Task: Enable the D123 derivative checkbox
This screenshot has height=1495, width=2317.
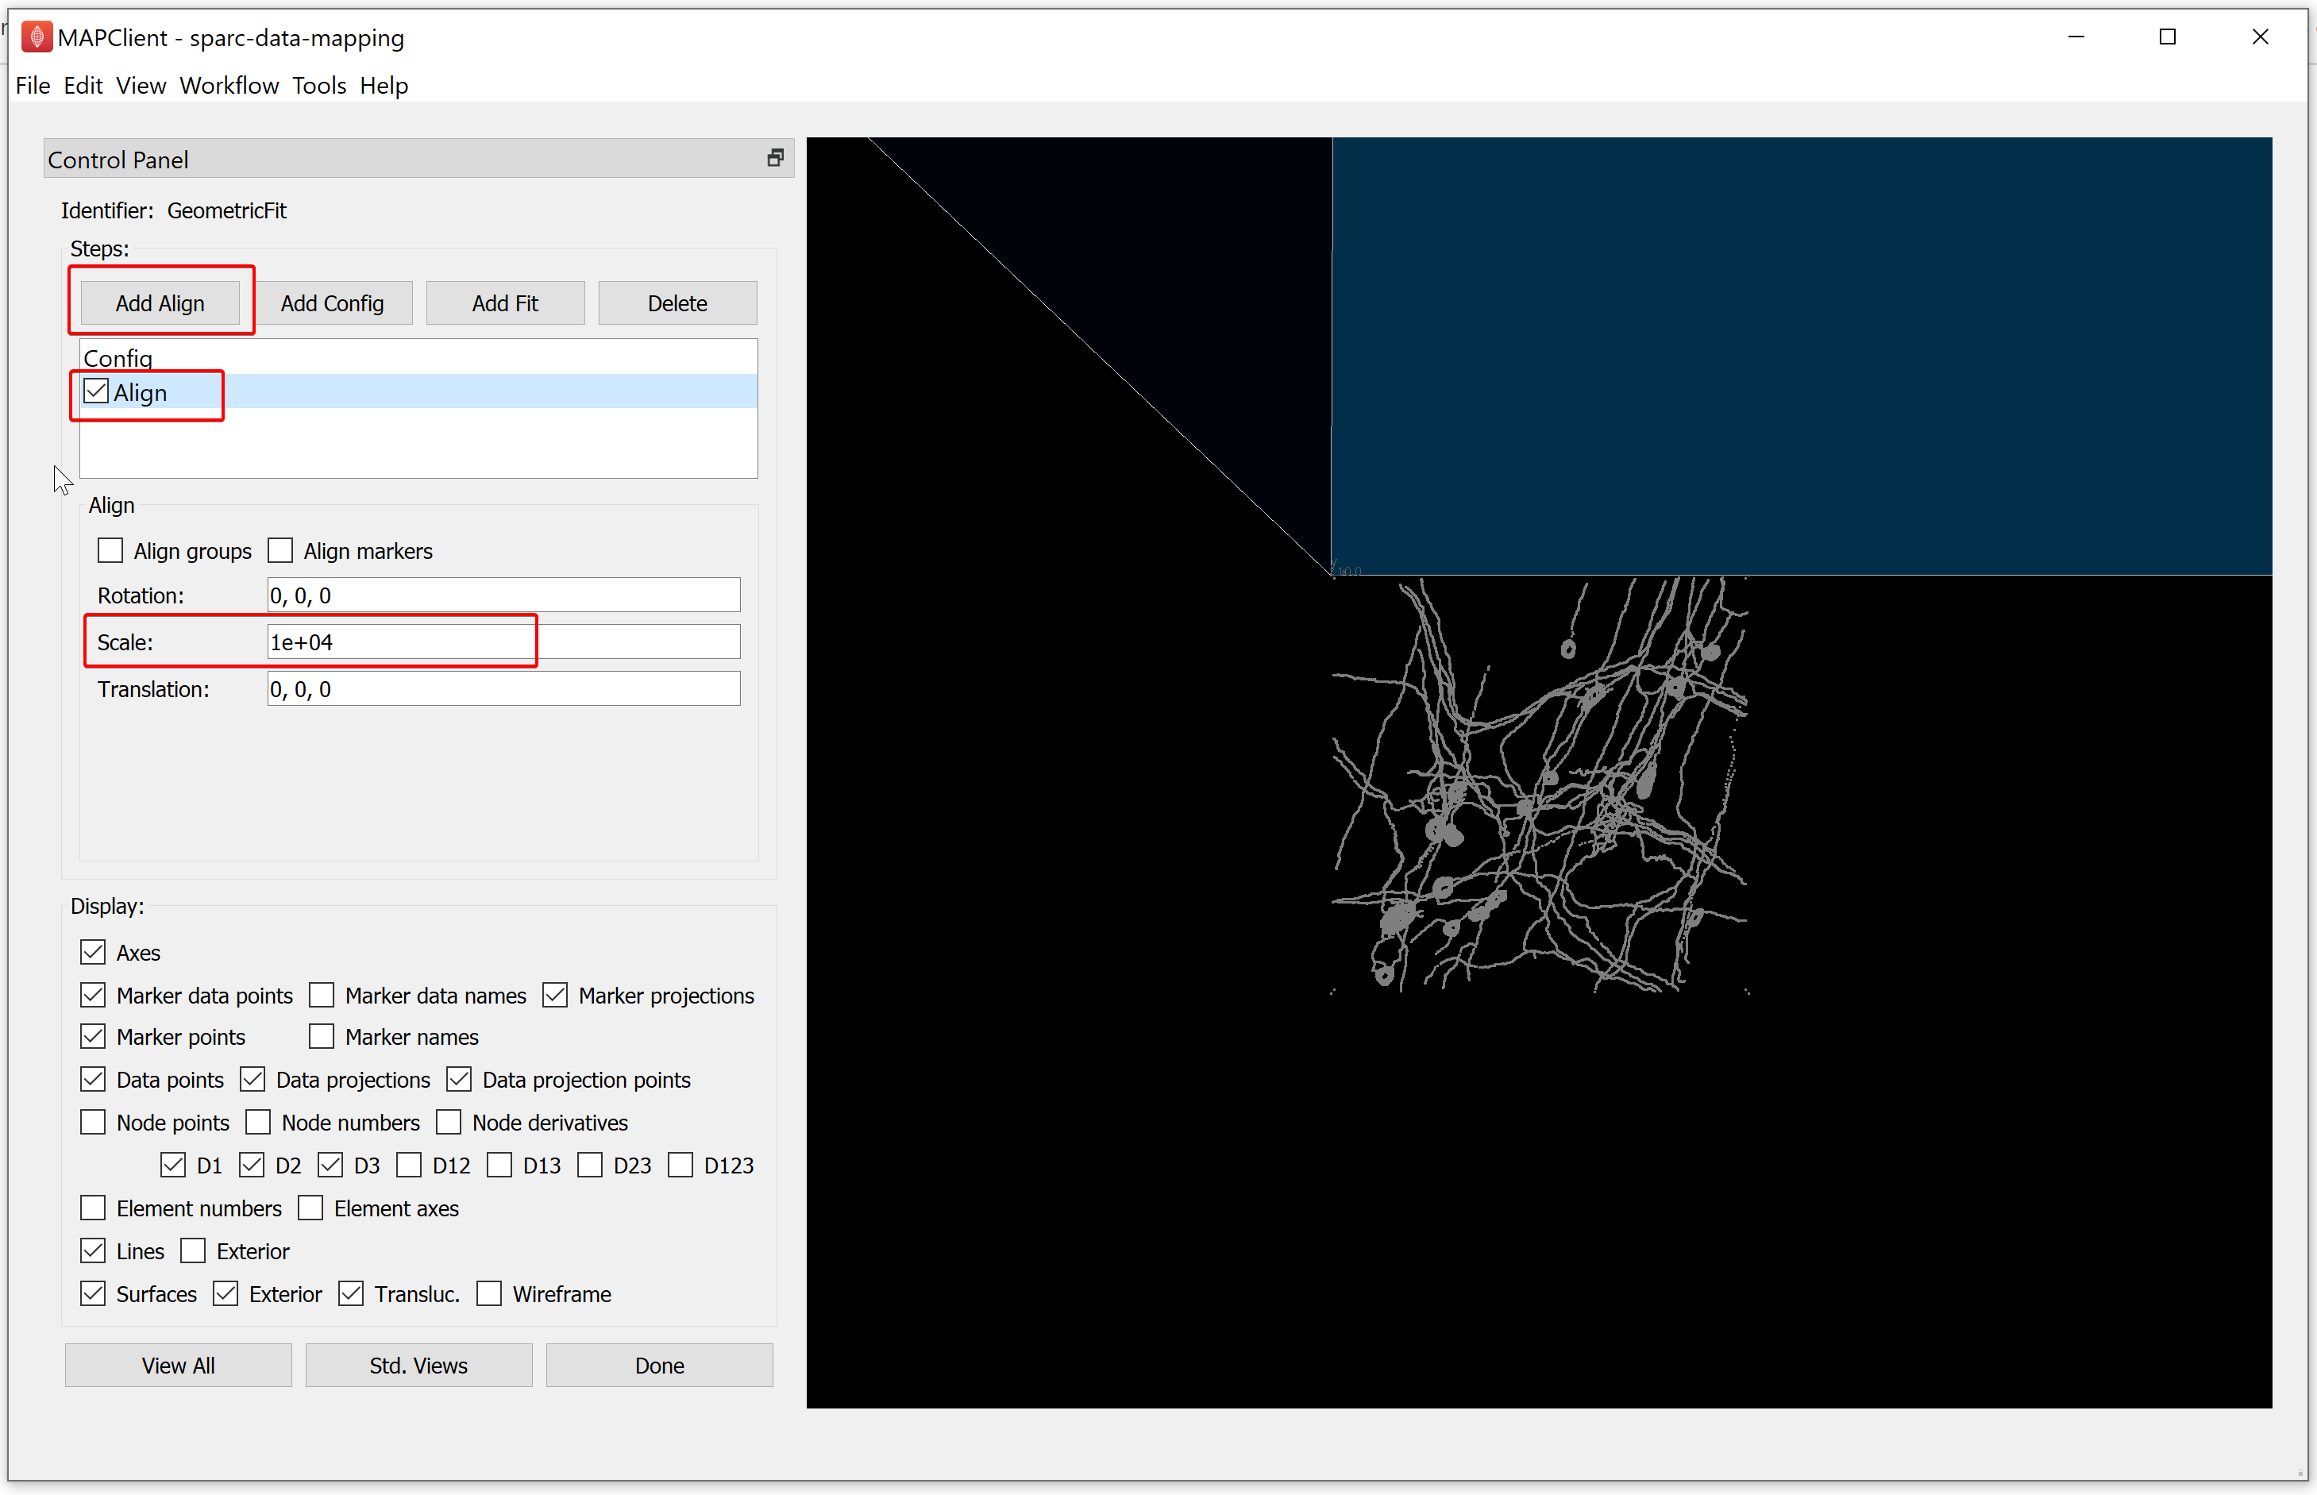Action: click(680, 1164)
